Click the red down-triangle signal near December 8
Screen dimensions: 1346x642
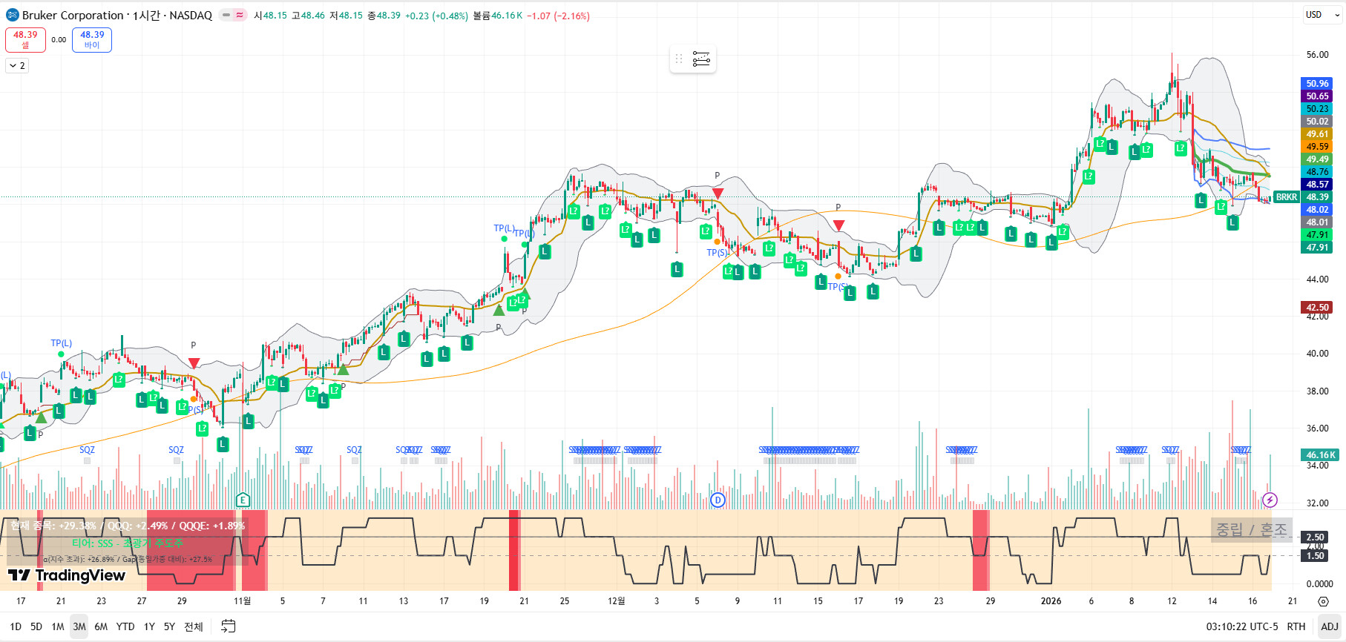(718, 193)
